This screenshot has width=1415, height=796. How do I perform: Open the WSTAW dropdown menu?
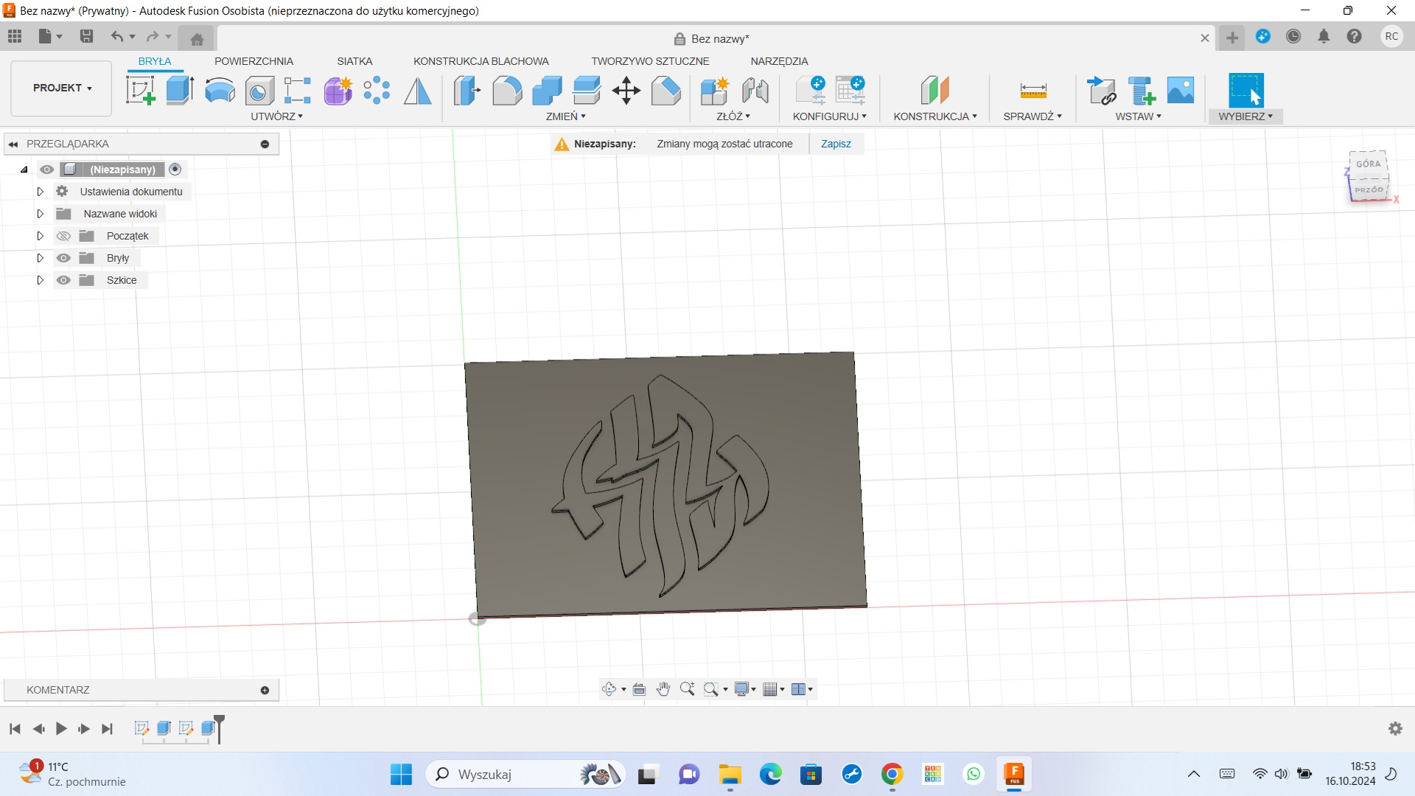pos(1138,116)
